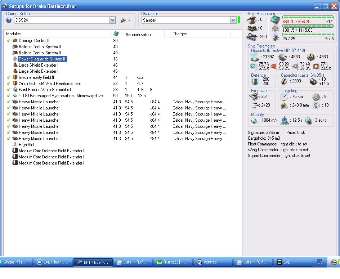Toggle the Y-T8 Microwarpdrive active checkmark
This screenshot has width=340, height=279.
pyautogui.click(x=8, y=95)
